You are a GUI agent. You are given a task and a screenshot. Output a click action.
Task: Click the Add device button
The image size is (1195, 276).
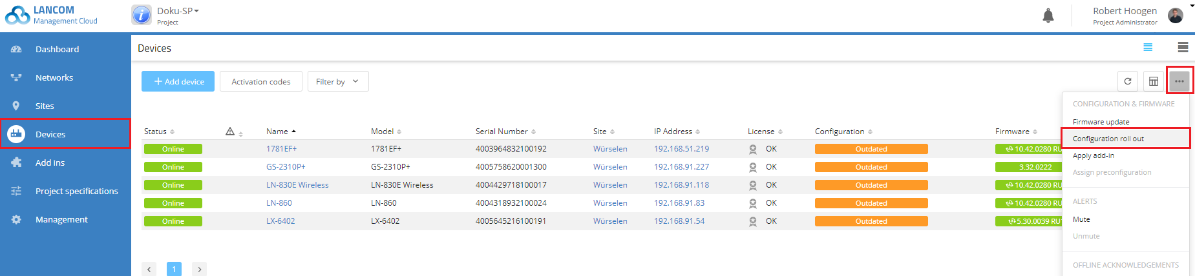[178, 81]
